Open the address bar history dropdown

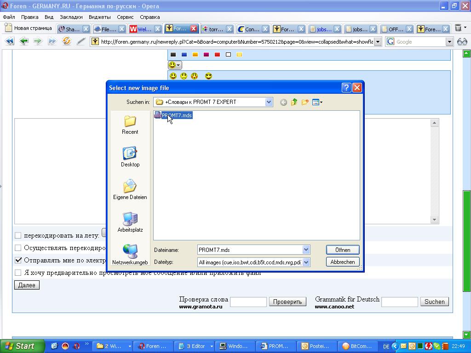378,42
